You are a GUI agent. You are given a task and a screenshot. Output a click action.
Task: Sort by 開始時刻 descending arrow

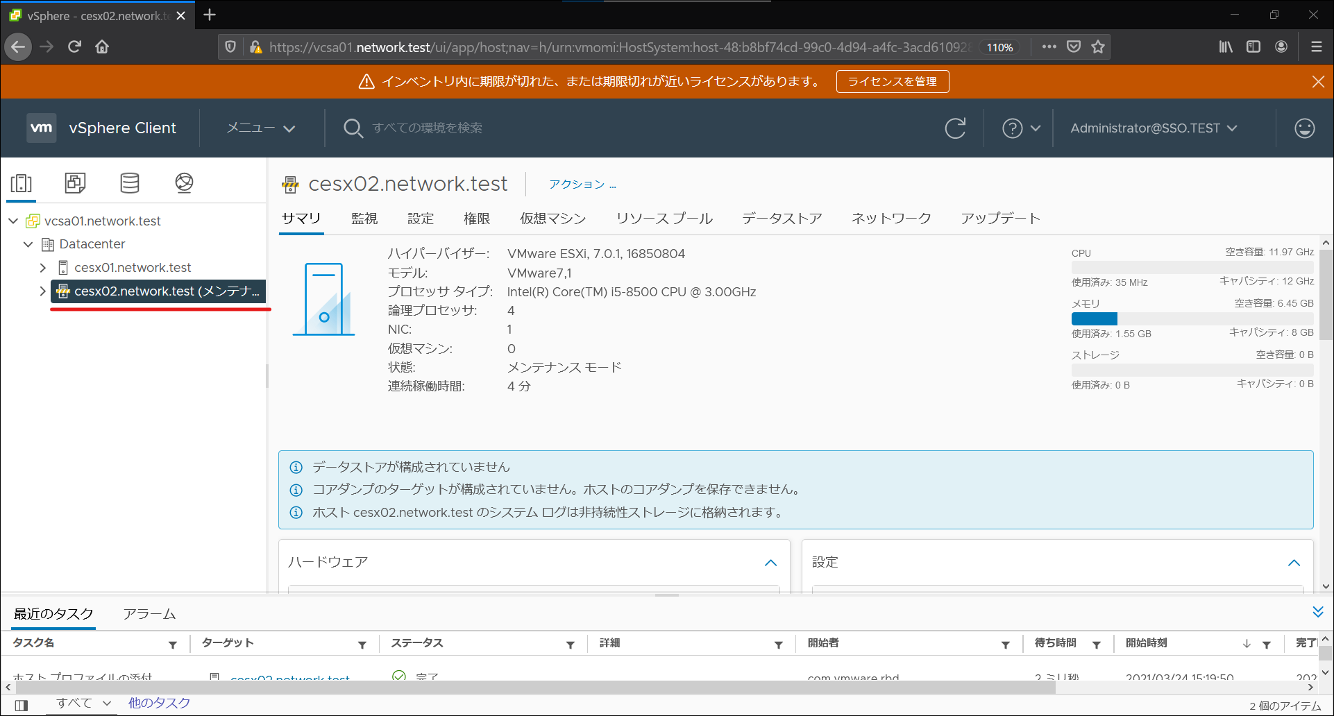coord(1247,644)
